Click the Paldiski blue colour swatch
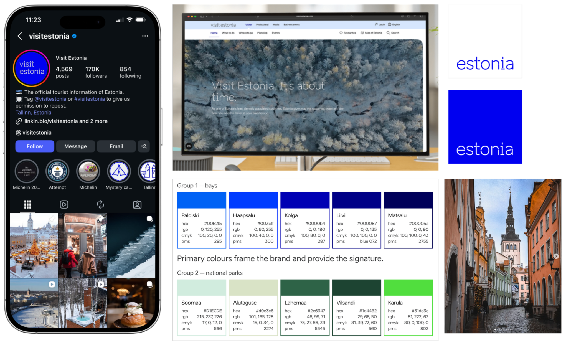Screen dimensions: 566x345 pyautogui.click(x=202, y=200)
